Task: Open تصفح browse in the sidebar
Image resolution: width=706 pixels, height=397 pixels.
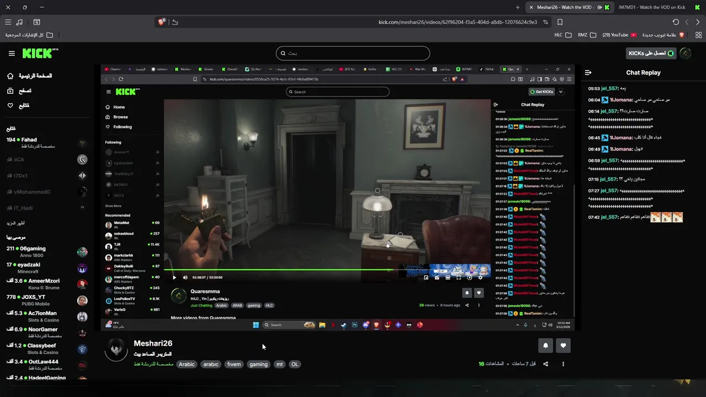Action: pos(19,91)
